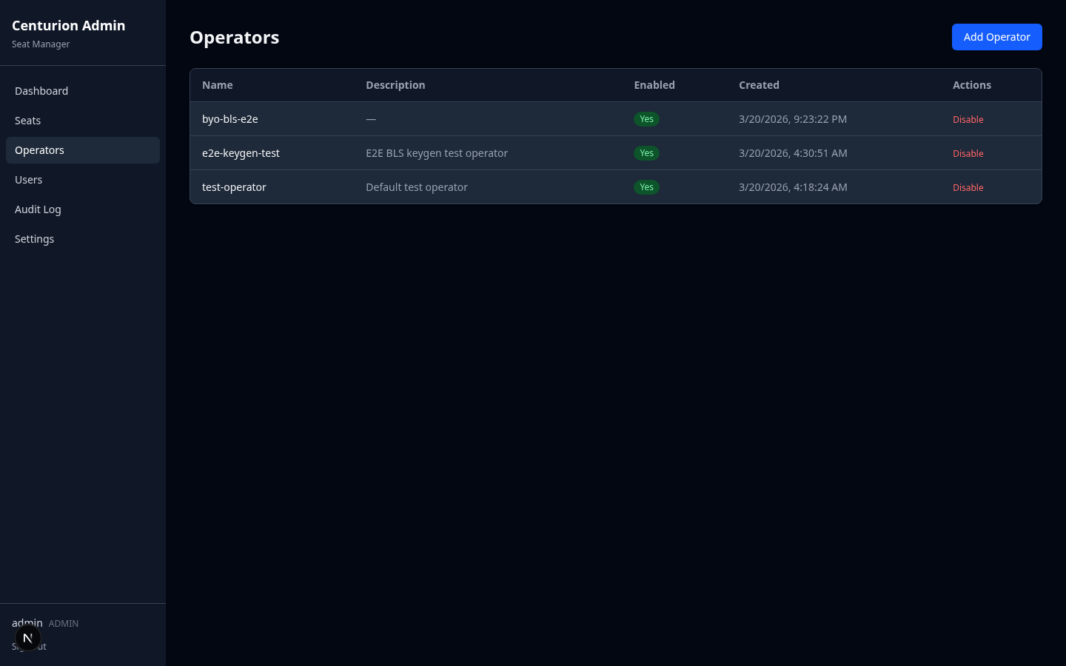Open the user avatar icon at bottom left
The height and width of the screenshot is (666, 1066).
27,637
